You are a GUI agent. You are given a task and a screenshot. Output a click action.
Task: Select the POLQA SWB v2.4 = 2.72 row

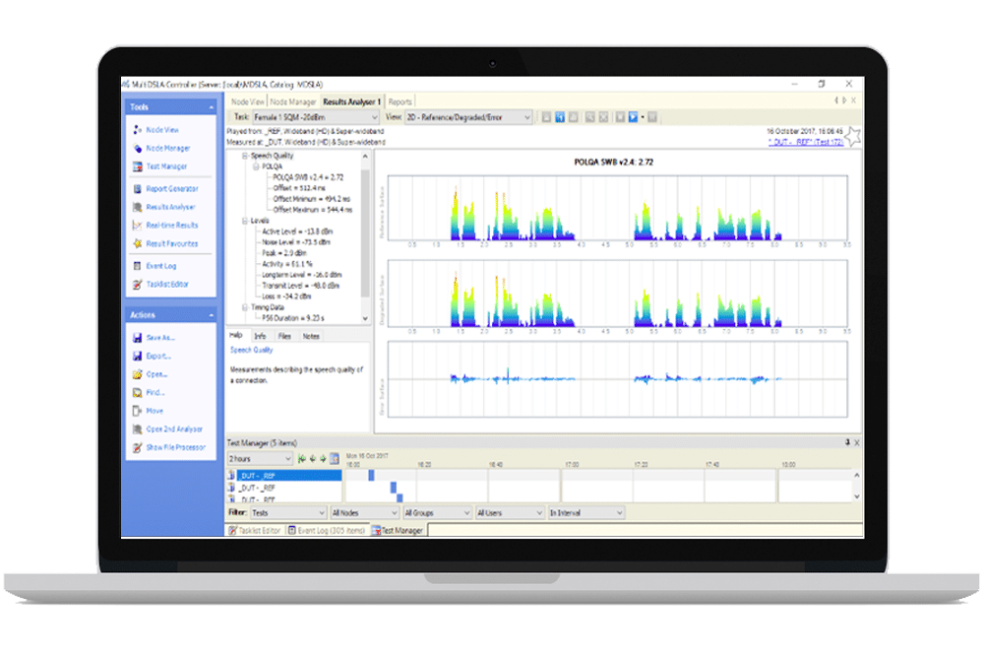(308, 177)
